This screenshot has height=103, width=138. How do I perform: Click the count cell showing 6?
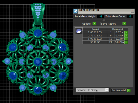(111, 36)
